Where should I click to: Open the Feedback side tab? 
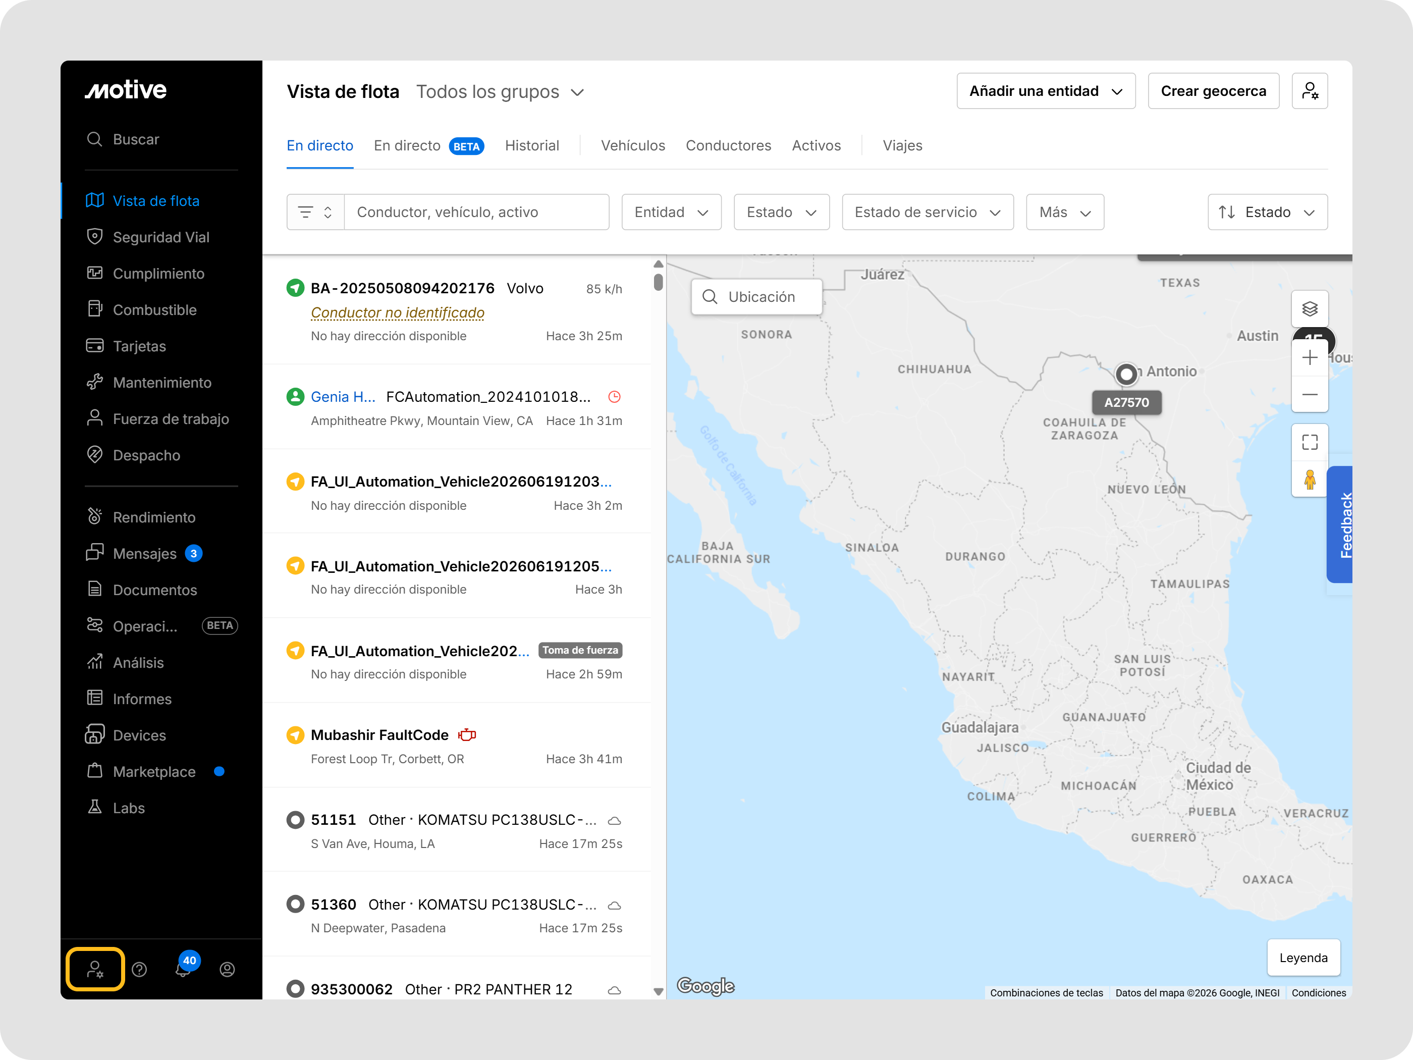(1339, 524)
